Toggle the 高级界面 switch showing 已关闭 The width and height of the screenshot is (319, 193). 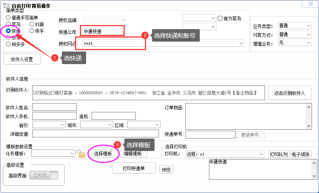tap(43, 175)
